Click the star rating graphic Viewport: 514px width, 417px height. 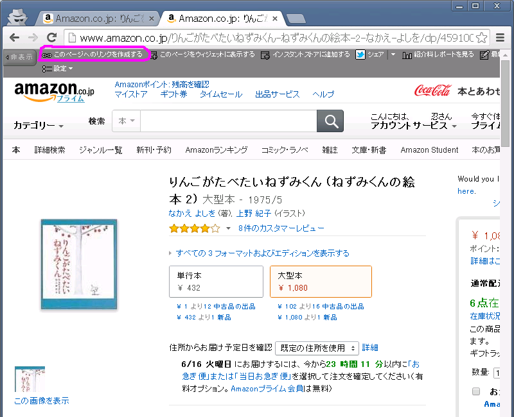tap(195, 228)
